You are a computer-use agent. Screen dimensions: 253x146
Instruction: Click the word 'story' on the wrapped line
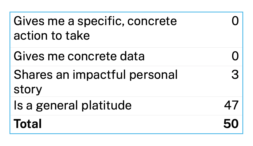28,90
